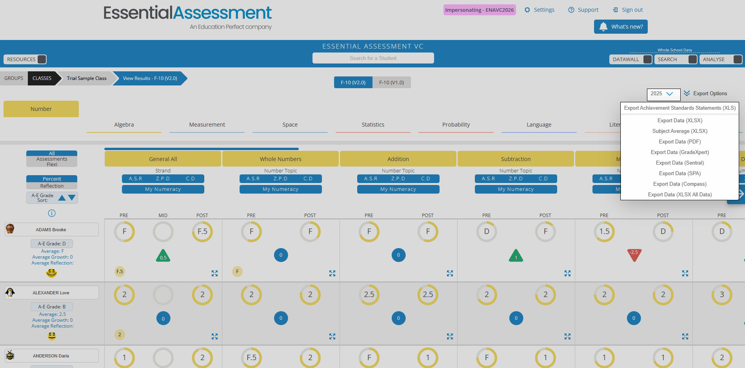Expand ADAMS Brooke General All cell
745x368 pixels.
pos(214,273)
